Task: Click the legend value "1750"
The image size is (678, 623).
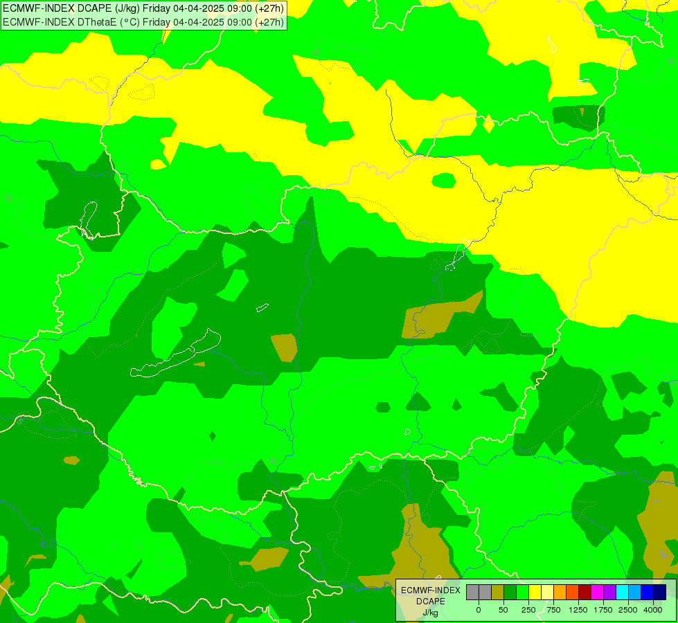Action: [x=603, y=610]
